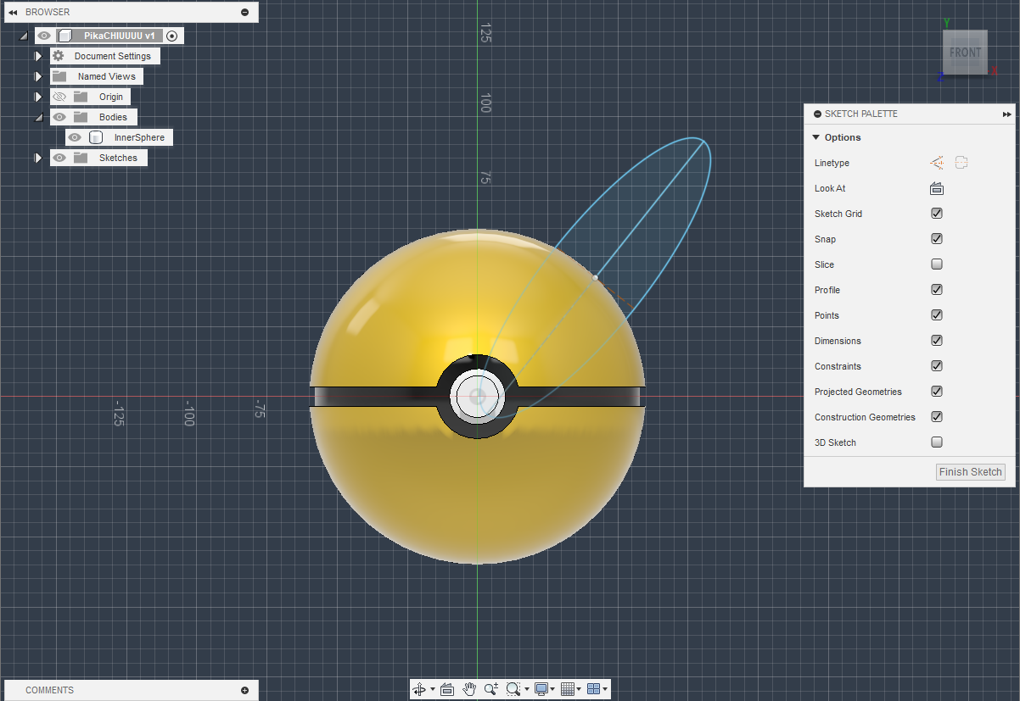
Task: Open the Display Settings monitor icon
Action: [541, 690]
